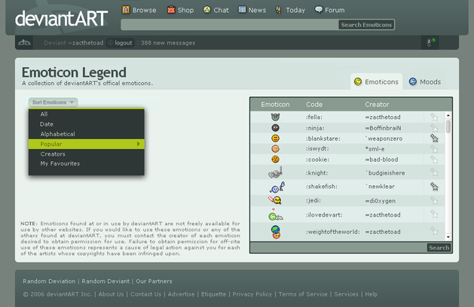Click the :iswydt: emoticon image
The image size is (474, 307).
coord(275,149)
